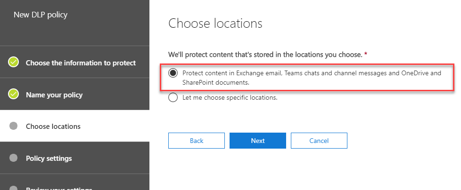This screenshot has width=461, height=190.
Task: Cancel the new DLP policy wizard
Action: coord(319,141)
